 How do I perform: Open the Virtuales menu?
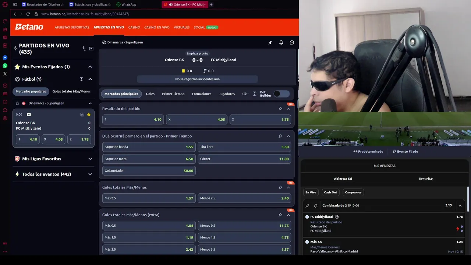point(182,27)
